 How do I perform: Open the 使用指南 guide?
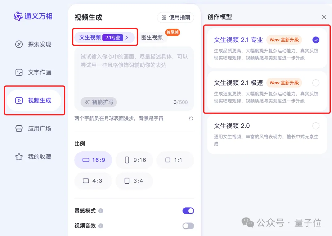[175, 18]
